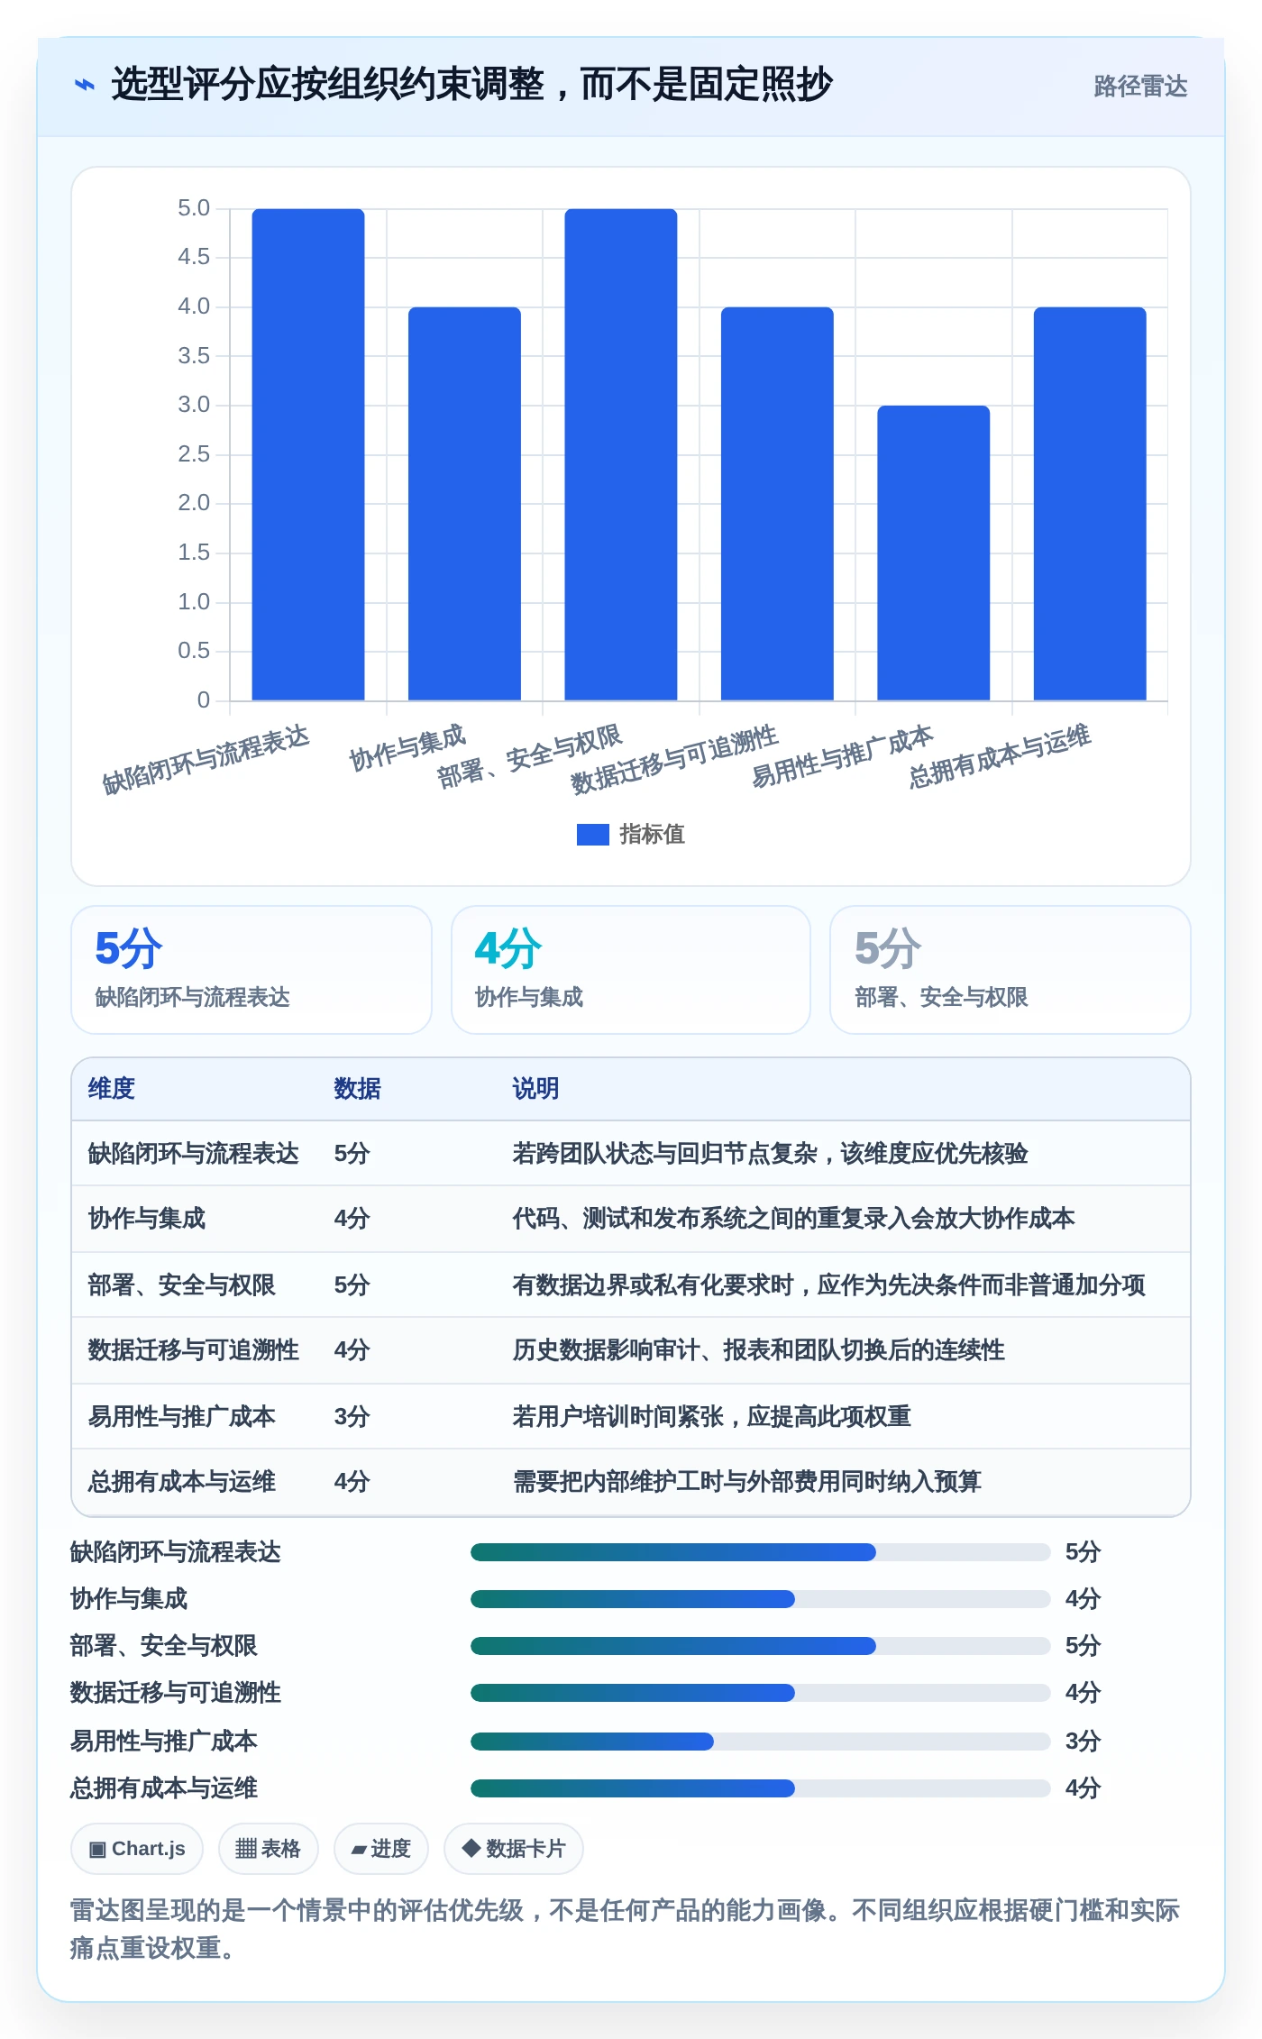The image size is (1262, 2039).
Task: Click the description 历史数据影响审计
Action: pos(759,1350)
